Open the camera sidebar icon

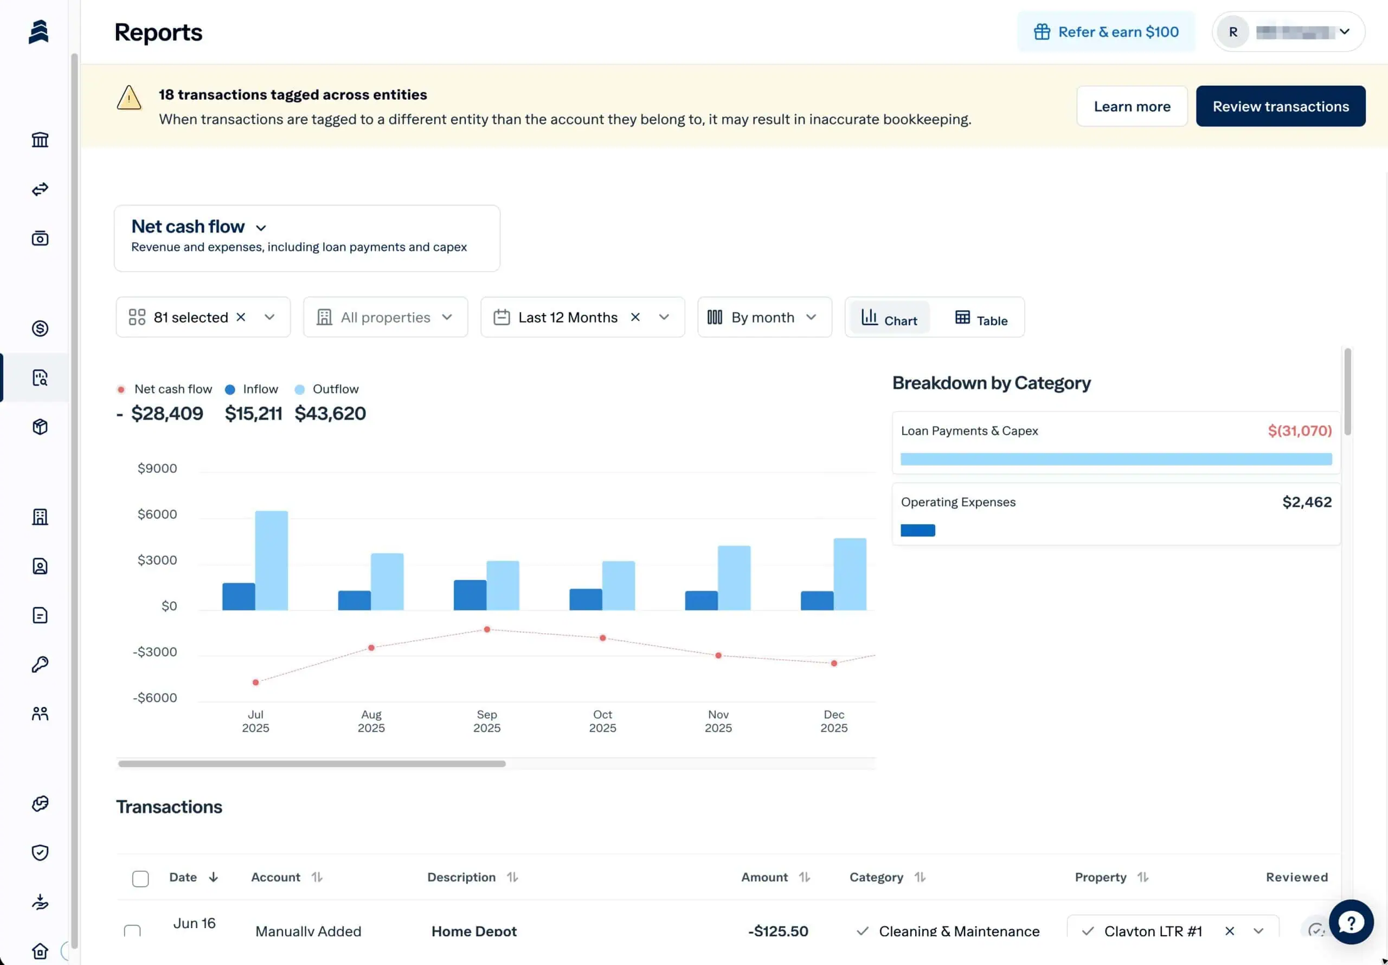(40, 238)
